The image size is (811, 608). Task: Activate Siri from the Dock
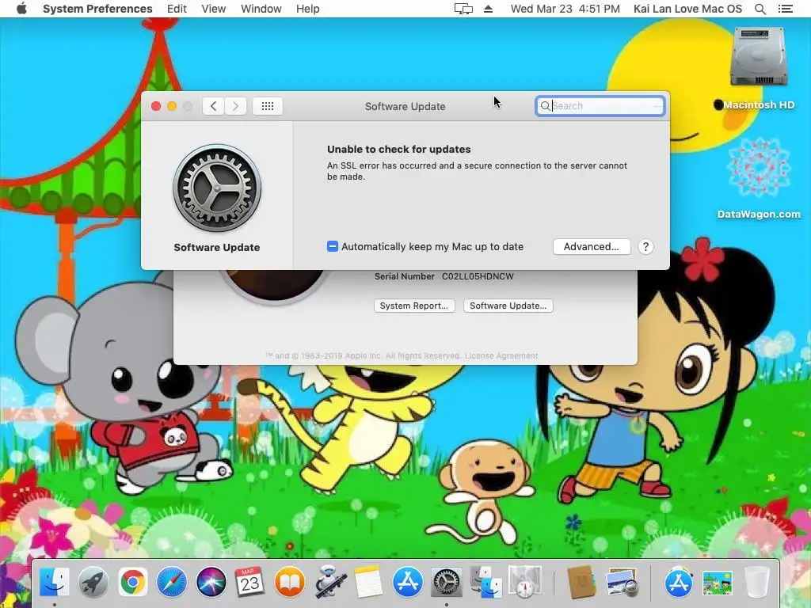tap(211, 582)
